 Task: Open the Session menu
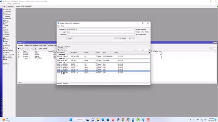[x=3, y=4]
